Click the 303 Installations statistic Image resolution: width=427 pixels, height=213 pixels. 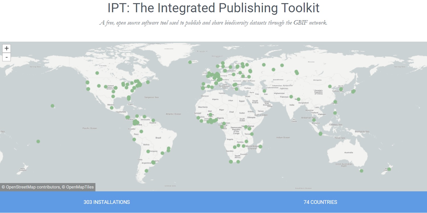click(x=107, y=202)
